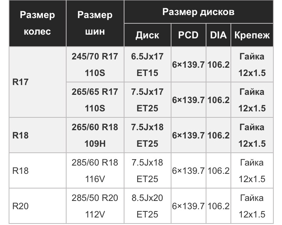Select tire size 285/50 R20 112V
The width and height of the screenshot is (282, 225).
point(95,206)
